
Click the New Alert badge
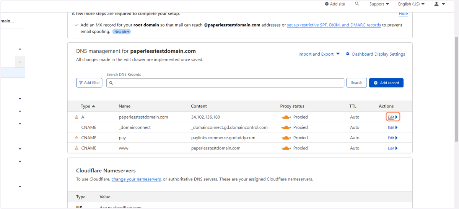coord(122,32)
